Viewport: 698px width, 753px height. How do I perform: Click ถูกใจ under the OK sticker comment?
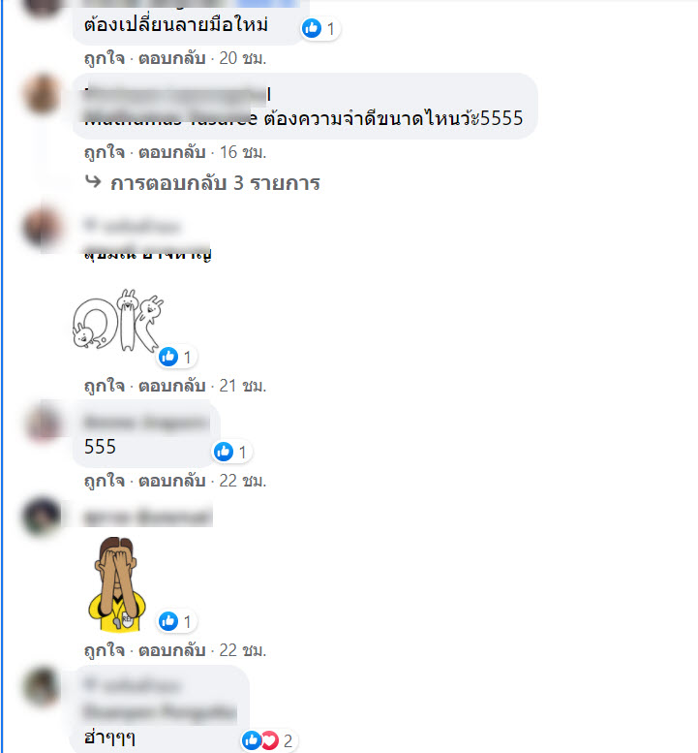(105, 386)
